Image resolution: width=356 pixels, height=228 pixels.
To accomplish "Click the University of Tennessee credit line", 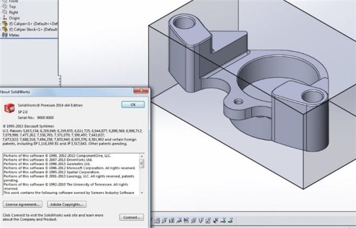I will click(66, 187).
